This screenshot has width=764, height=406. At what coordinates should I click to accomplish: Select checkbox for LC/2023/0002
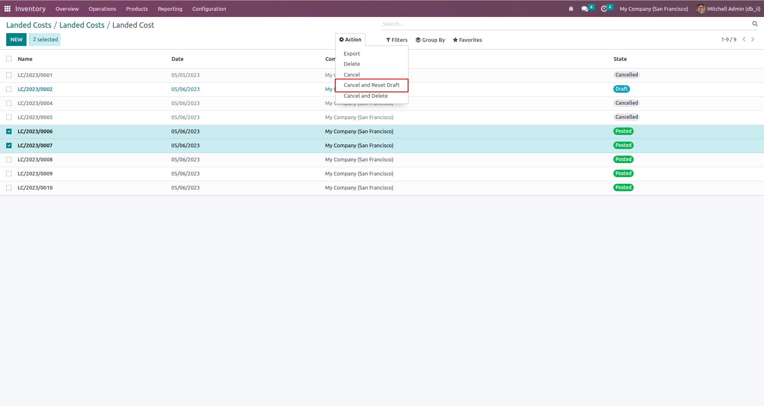coord(9,89)
